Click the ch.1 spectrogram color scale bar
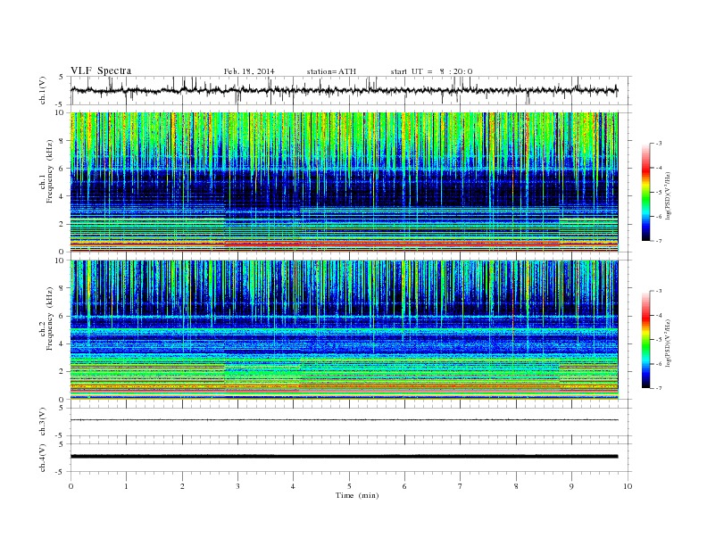 (646, 192)
